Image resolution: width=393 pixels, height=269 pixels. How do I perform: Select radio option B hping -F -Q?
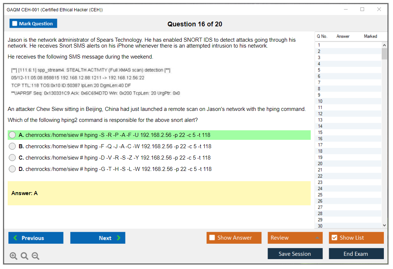(12, 146)
